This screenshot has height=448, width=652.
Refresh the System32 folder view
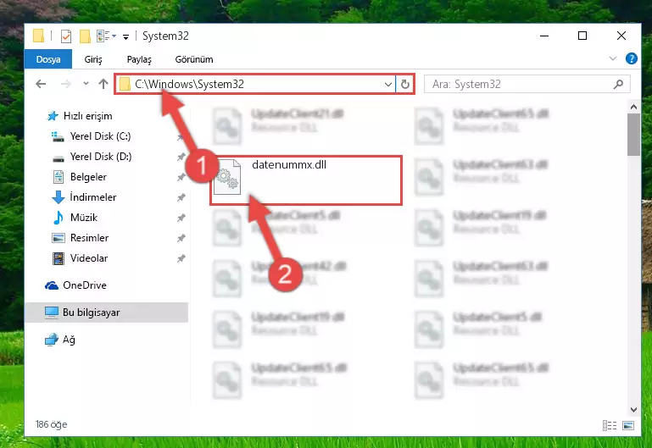point(405,85)
